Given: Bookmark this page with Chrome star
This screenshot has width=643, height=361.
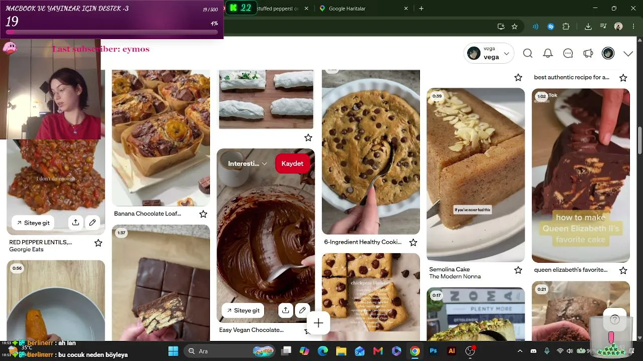Looking at the screenshot, I should (514, 27).
